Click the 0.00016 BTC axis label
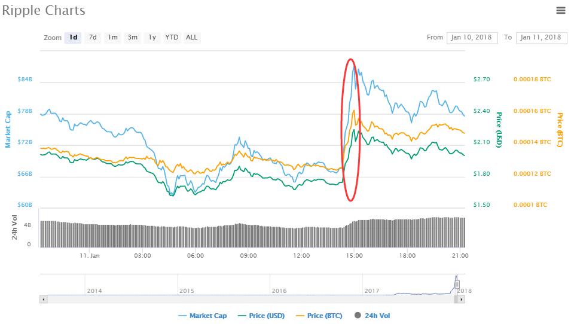Viewport: 571px width, 324px height. 532,111
